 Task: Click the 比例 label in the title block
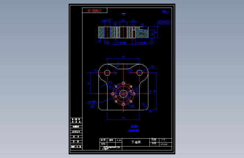click(x=154, y=139)
